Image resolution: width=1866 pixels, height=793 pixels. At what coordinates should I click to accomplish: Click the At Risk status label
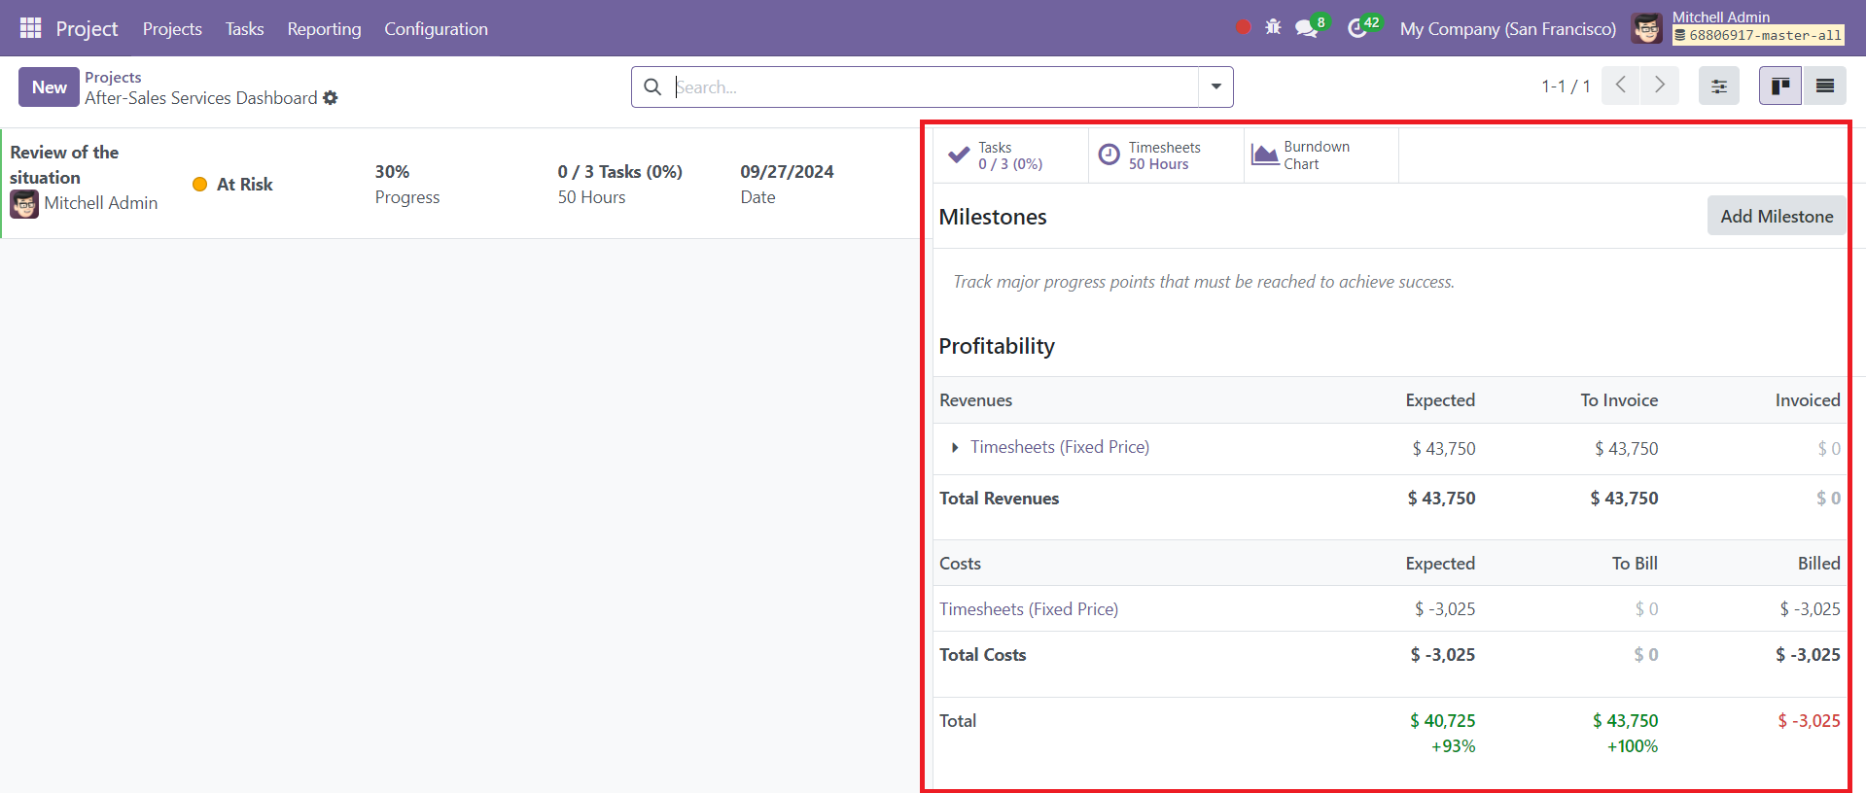pos(245,185)
